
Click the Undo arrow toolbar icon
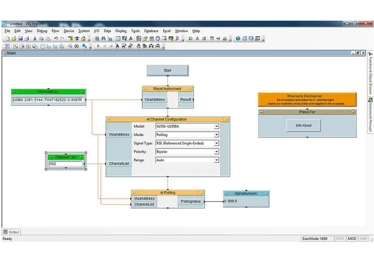pos(56,38)
